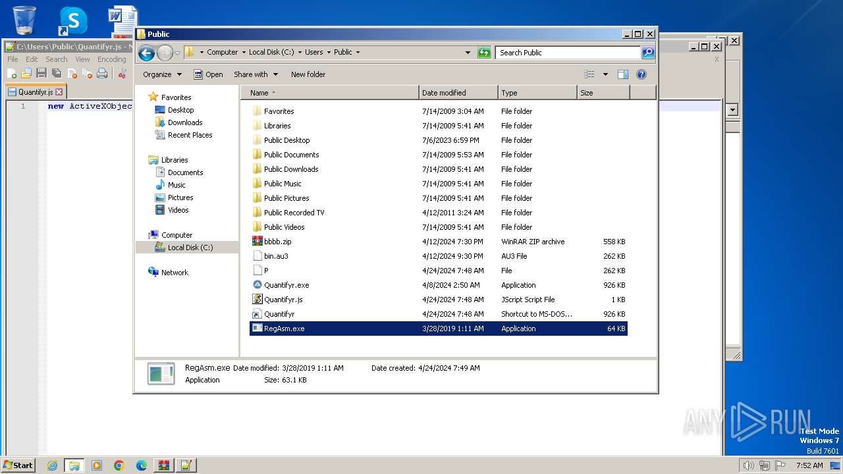Select Desktop under Favorites
Viewport: 843px width, 474px height.
tap(180, 110)
